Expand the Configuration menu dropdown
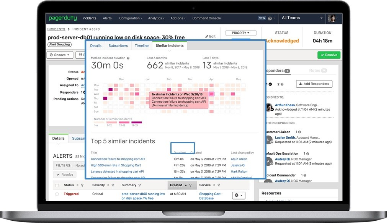389x223 pixels. (130, 18)
